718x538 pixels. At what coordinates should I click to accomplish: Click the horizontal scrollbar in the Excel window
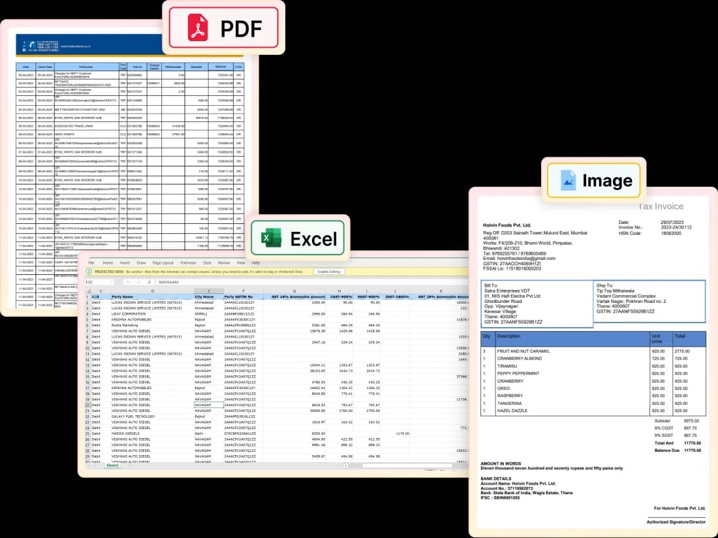point(407,466)
